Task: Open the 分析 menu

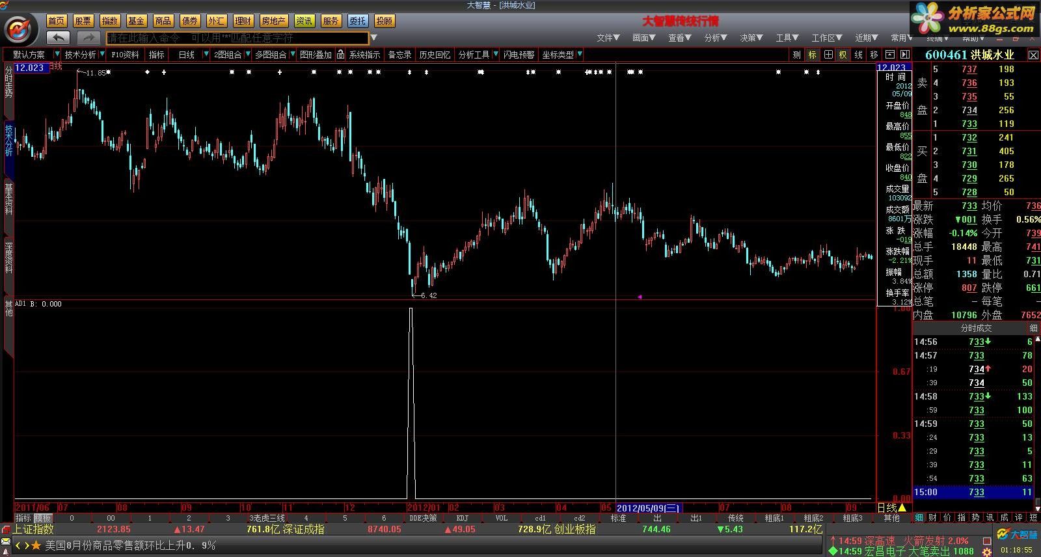Action: point(716,38)
